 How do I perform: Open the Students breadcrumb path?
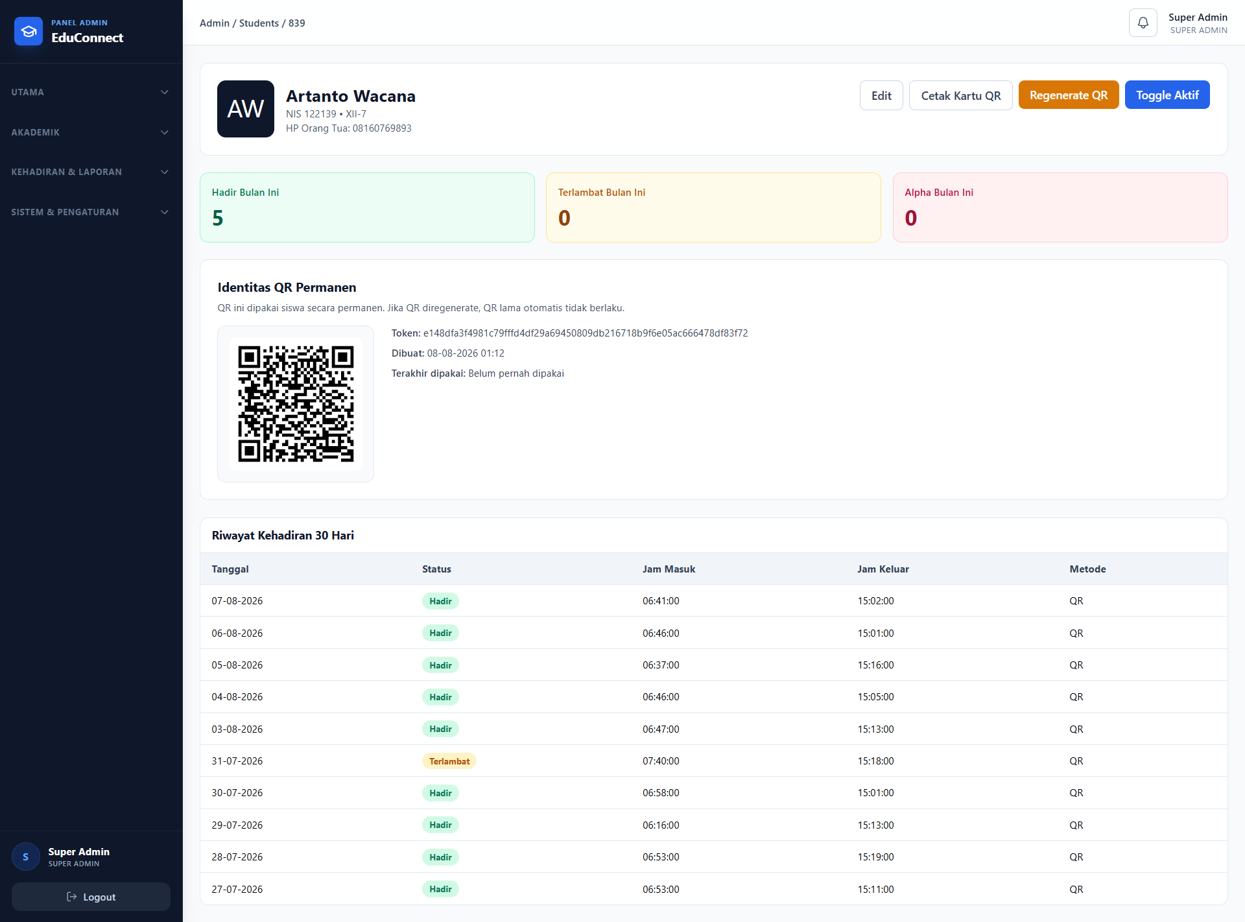click(259, 23)
